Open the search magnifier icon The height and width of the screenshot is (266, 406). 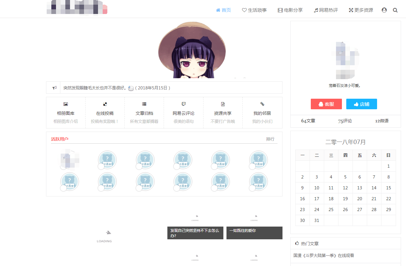[395, 10]
